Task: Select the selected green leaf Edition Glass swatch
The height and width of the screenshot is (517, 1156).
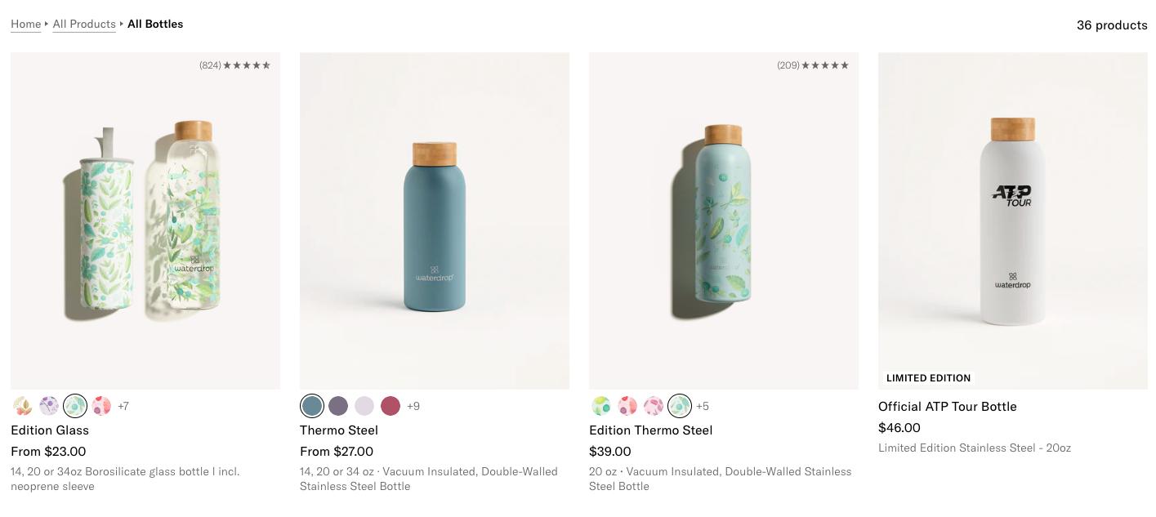Action: 75,406
